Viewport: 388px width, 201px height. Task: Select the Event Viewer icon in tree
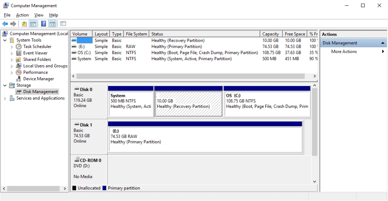pyautogui.click(x=19, y=53)
